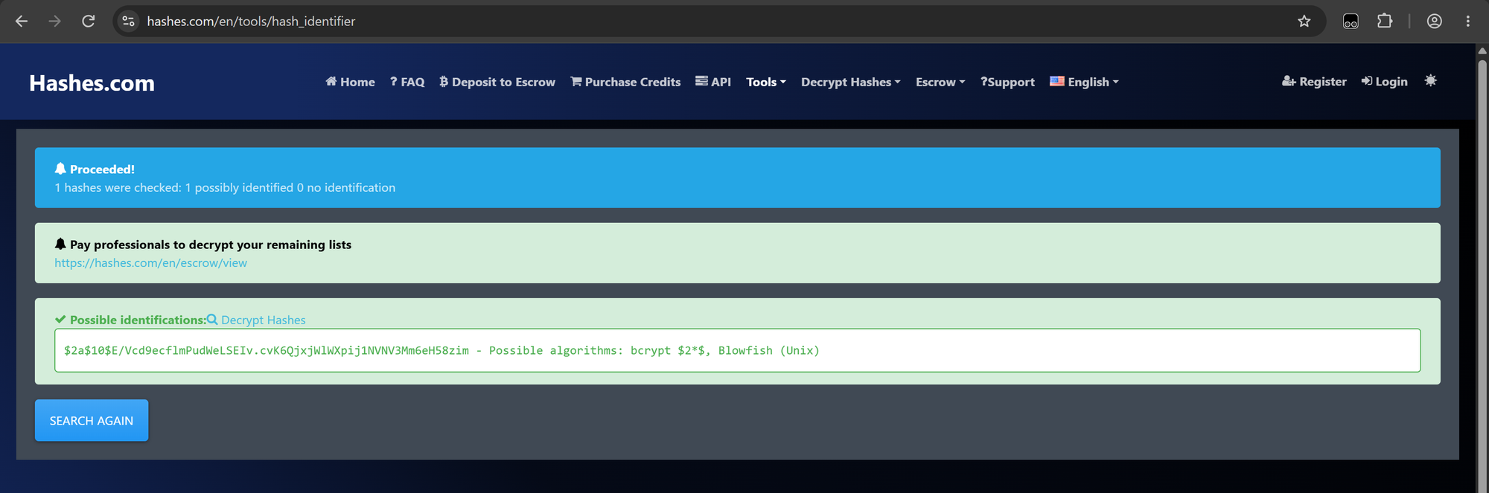Expand the Escrow dropdown
This screenshot has height=493, width=1489.
(940, 82)
